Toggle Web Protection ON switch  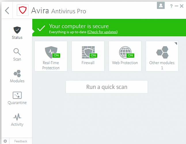(x=130, y=55)
